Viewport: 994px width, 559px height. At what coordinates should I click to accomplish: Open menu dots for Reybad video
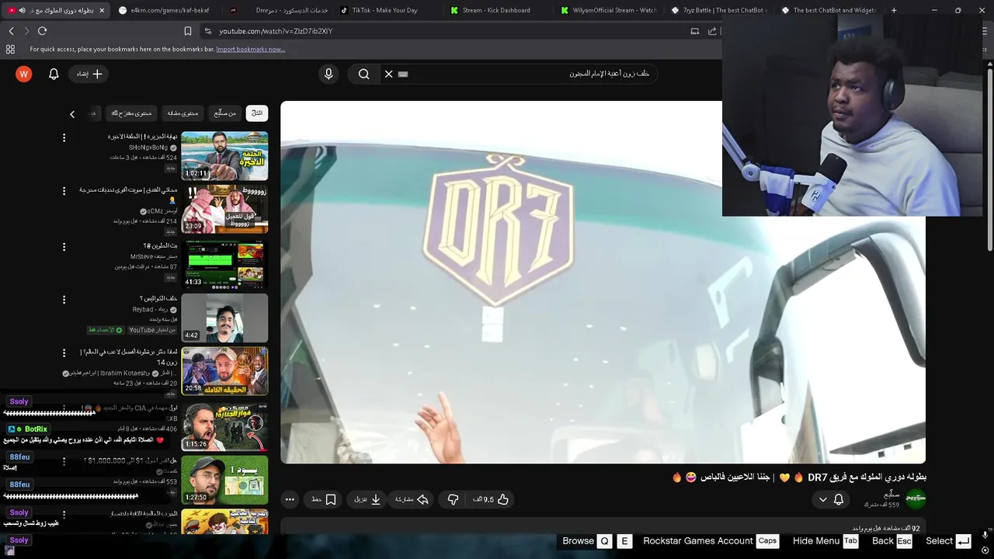64,300
